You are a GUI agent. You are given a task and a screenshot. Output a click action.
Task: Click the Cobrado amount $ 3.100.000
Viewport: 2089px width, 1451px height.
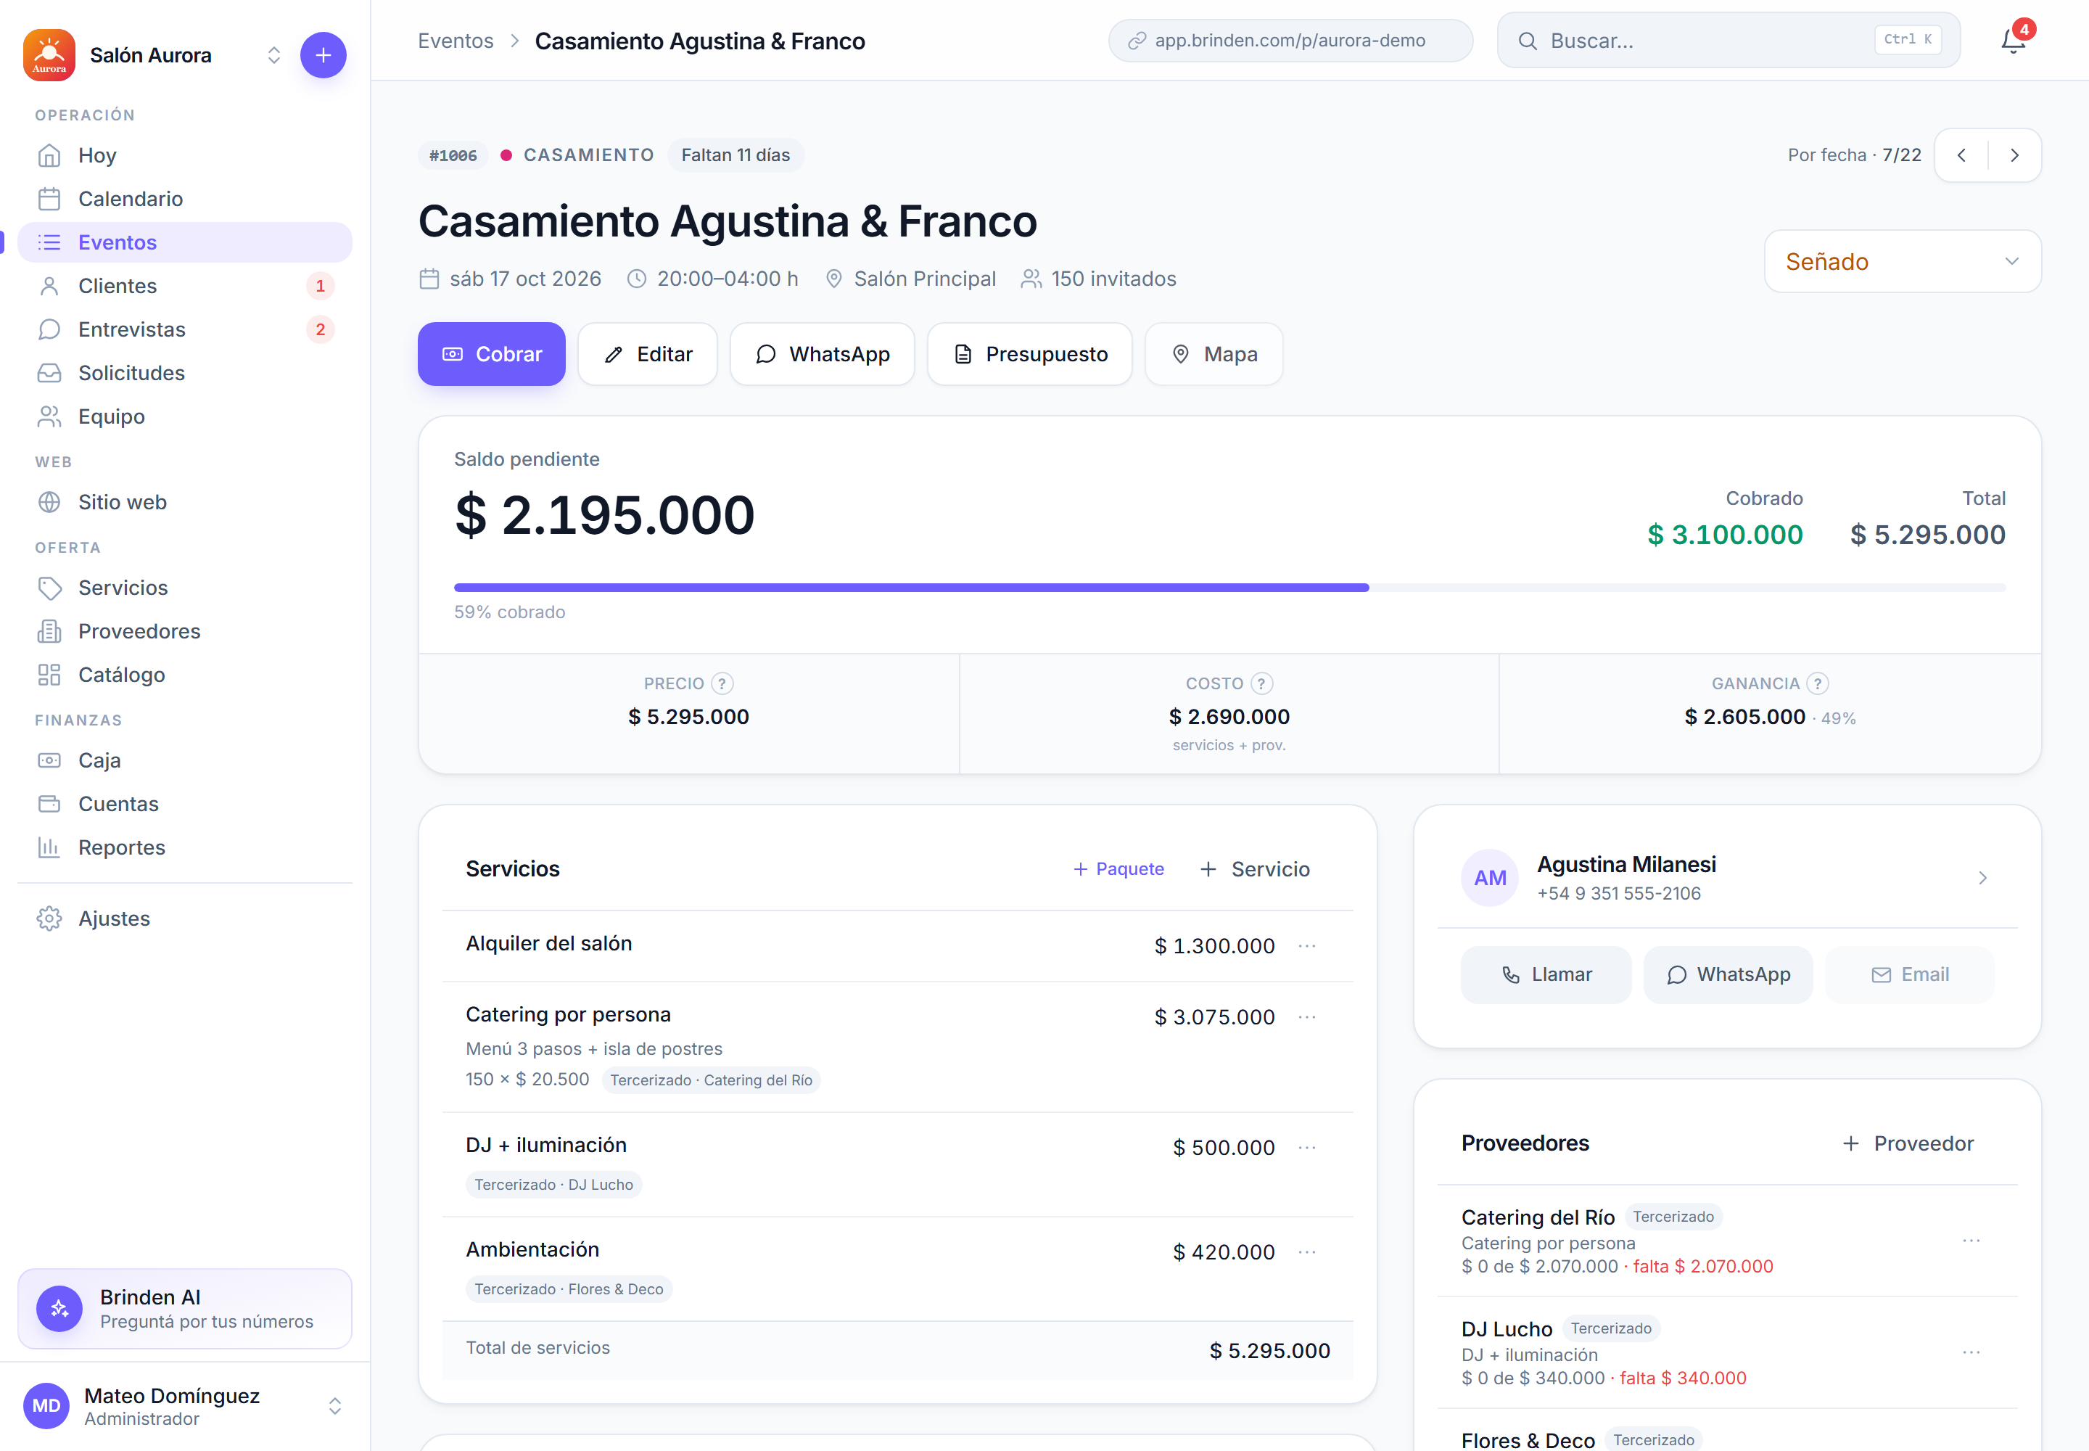(x=1724, y=535)
